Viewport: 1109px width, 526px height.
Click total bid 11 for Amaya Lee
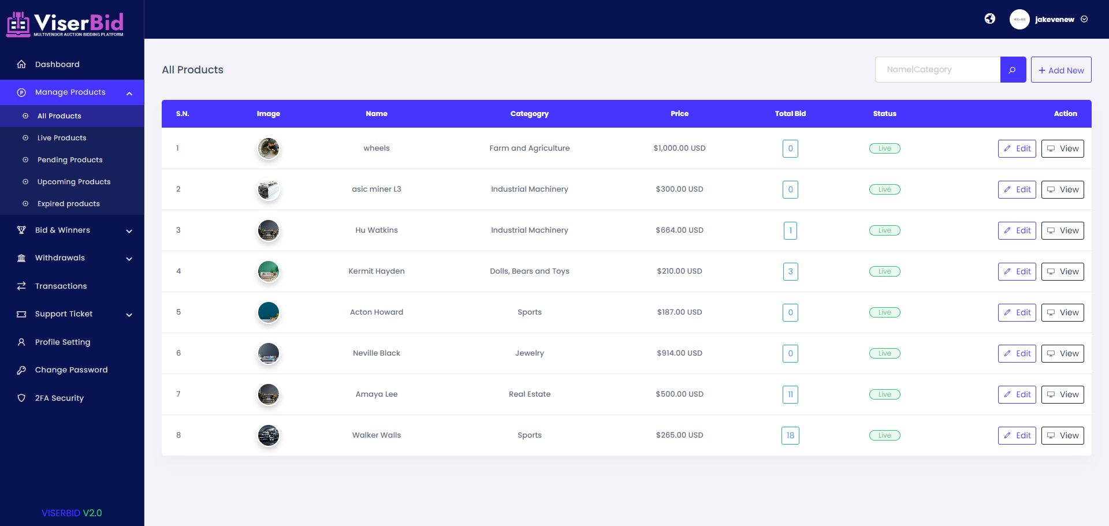[790, 394]
